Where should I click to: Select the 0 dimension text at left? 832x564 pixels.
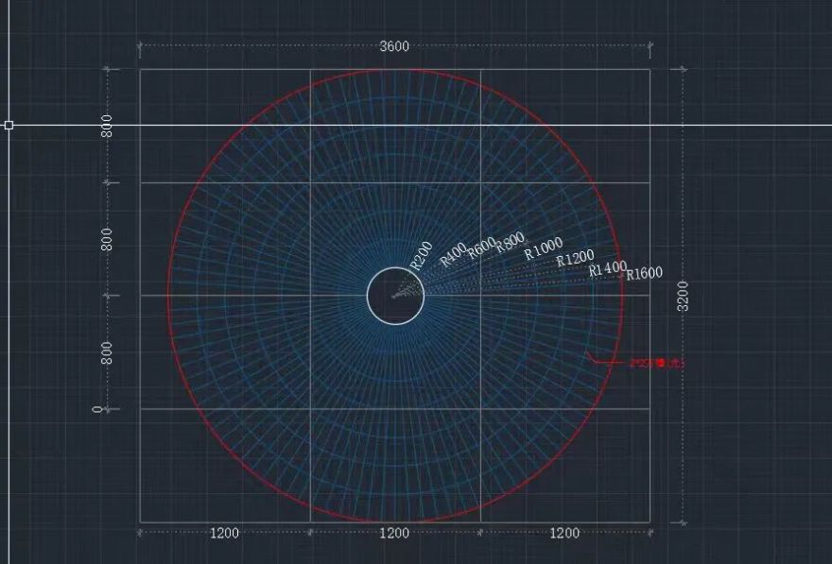pyautogui.click(x=96, y=409)
